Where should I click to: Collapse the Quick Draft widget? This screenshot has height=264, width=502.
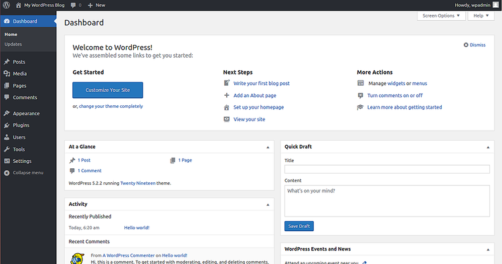(x=488, y=147)
